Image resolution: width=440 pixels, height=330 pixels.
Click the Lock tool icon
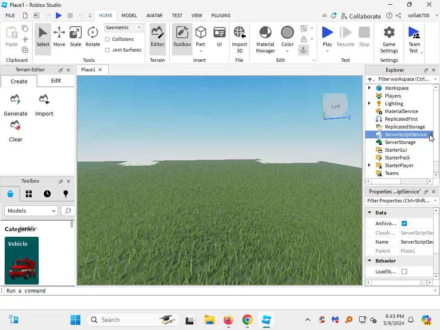point(304,39)
